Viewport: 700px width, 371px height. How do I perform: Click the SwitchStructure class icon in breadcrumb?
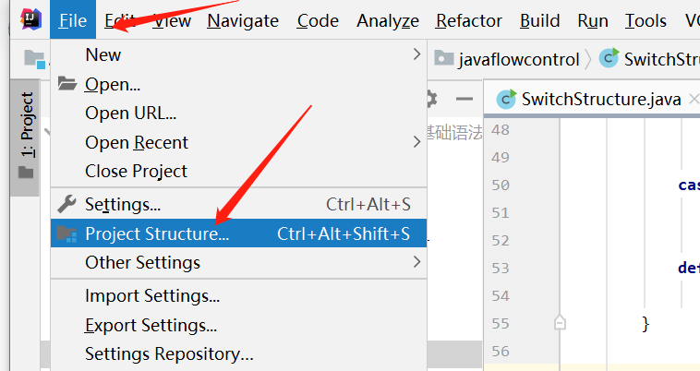coord(608,59)
